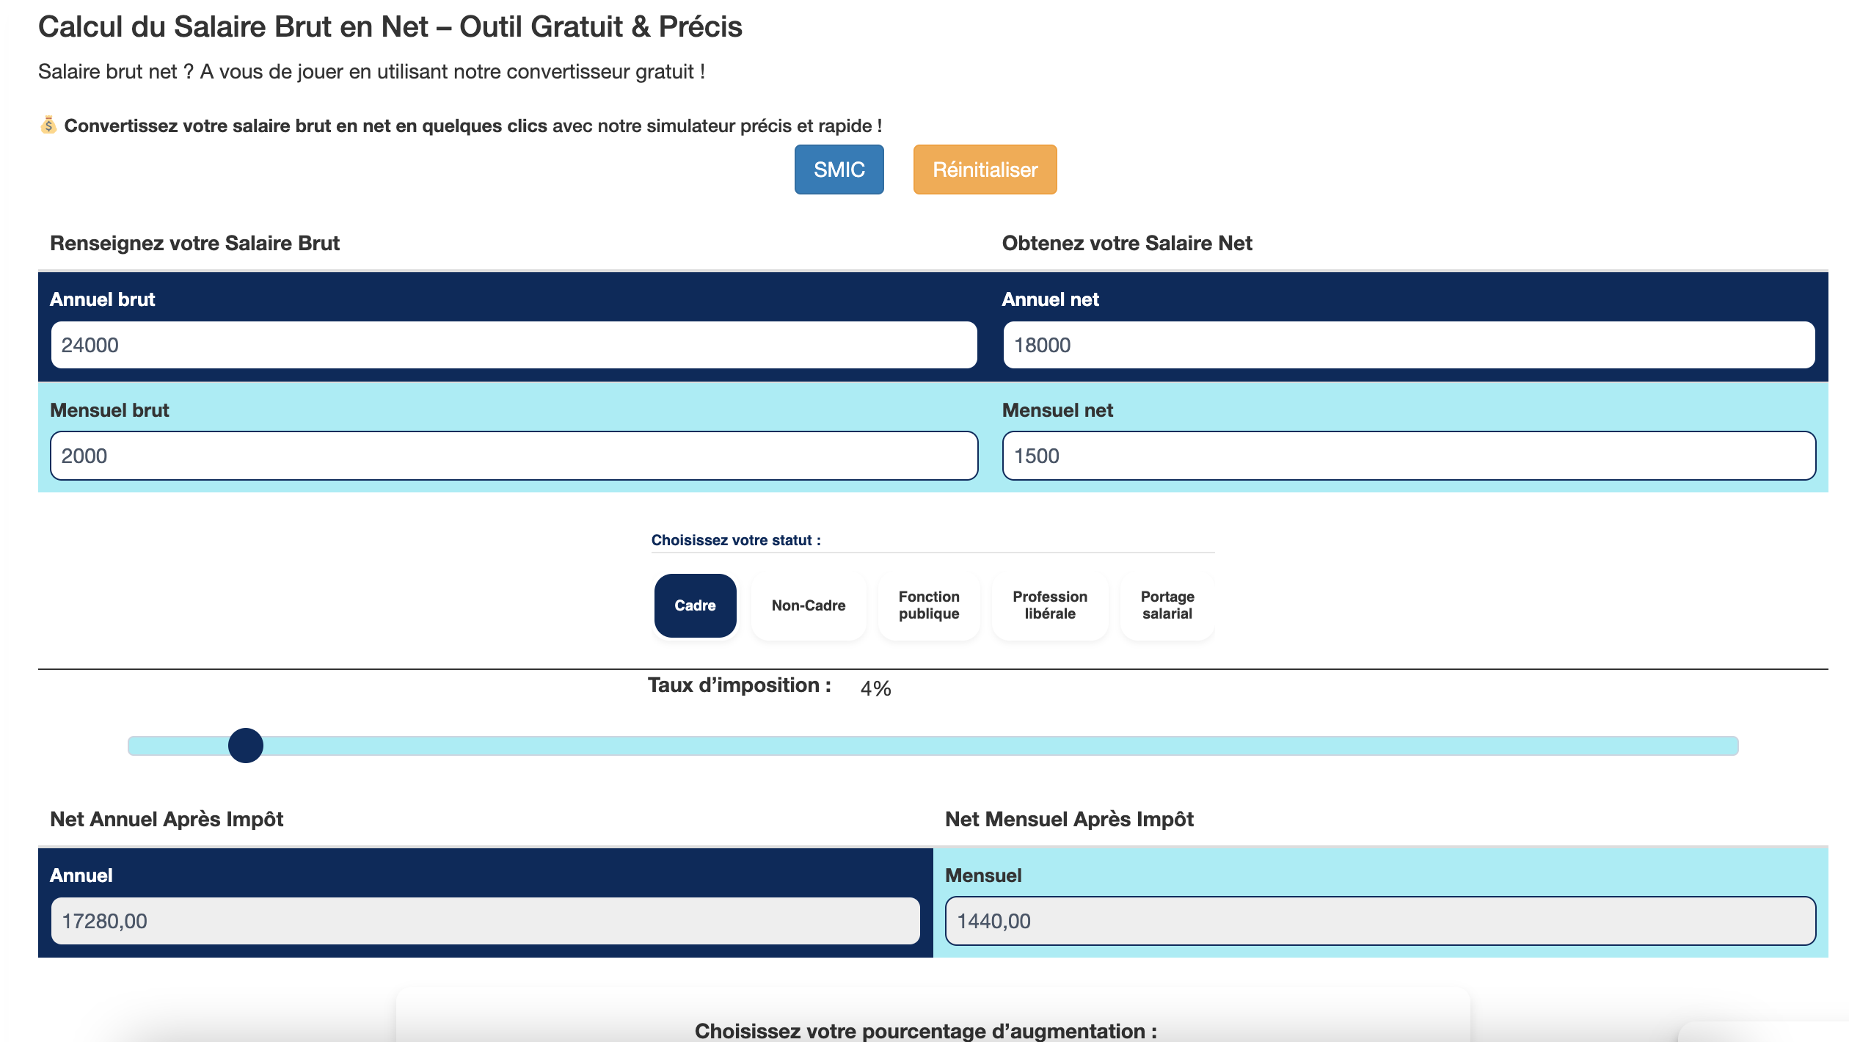
Task: Click into the Annuel net field
Action: coord(1409,345)
